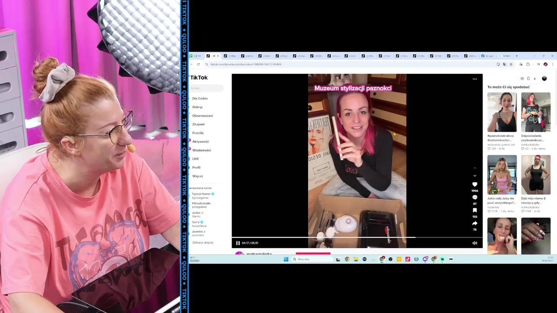The width and height of the screenshot is (557, 313).
Task: Open the creator name matkastylistka below video
Action: tap(259, 254)
